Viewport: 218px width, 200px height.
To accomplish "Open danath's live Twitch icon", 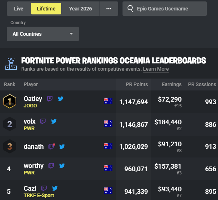I will [x=52, y=146].
